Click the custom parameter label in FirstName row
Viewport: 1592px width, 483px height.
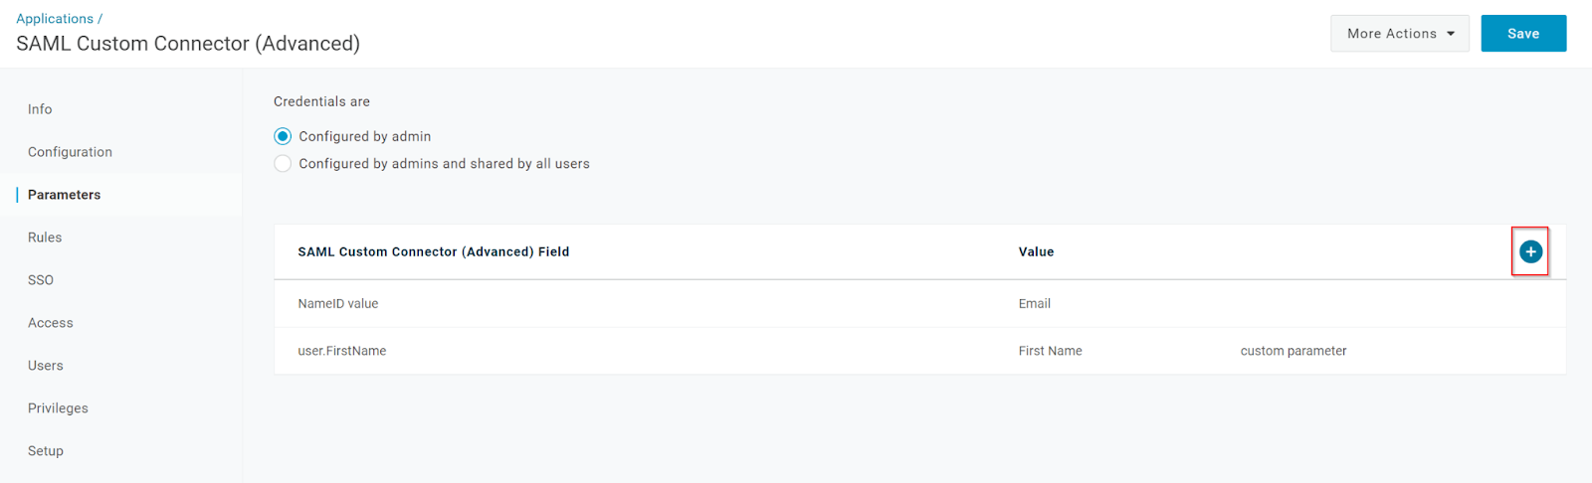coord(1293,351)
